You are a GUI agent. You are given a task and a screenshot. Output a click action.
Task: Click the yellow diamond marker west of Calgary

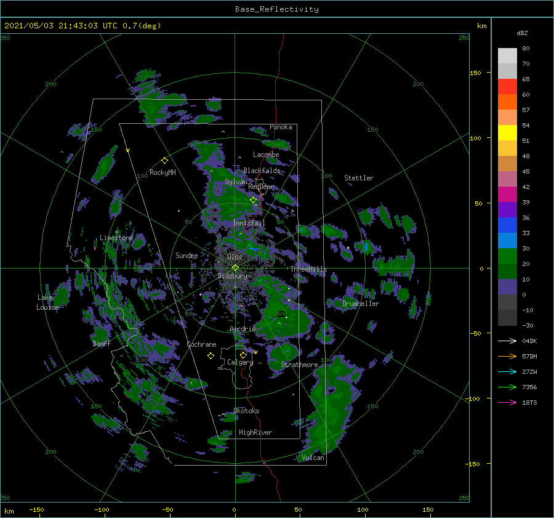[x=211, y=356]
